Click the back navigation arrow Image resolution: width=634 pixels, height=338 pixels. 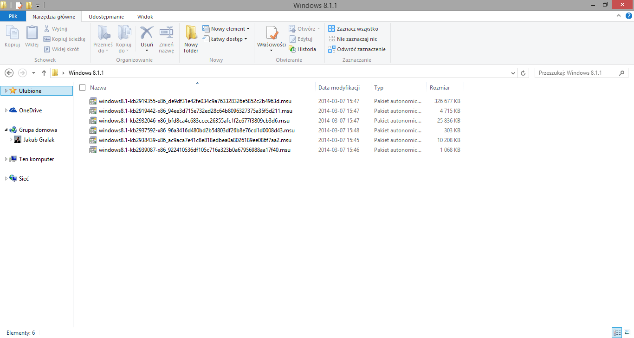(9, 73)
